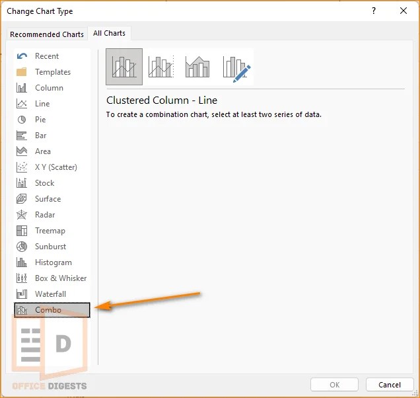Pick the Pie chart icon
Viewport: 420px width, 398px height.
tap(22, 120)
